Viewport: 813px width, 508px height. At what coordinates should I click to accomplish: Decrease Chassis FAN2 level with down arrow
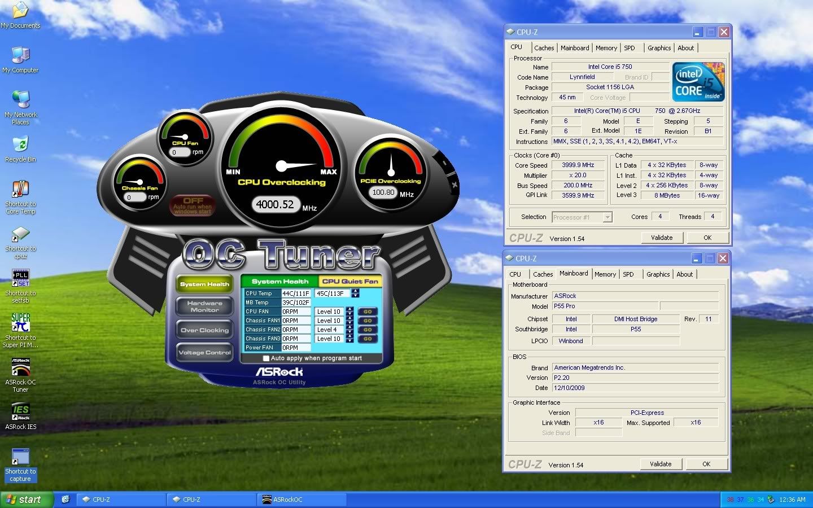[350, 332]
